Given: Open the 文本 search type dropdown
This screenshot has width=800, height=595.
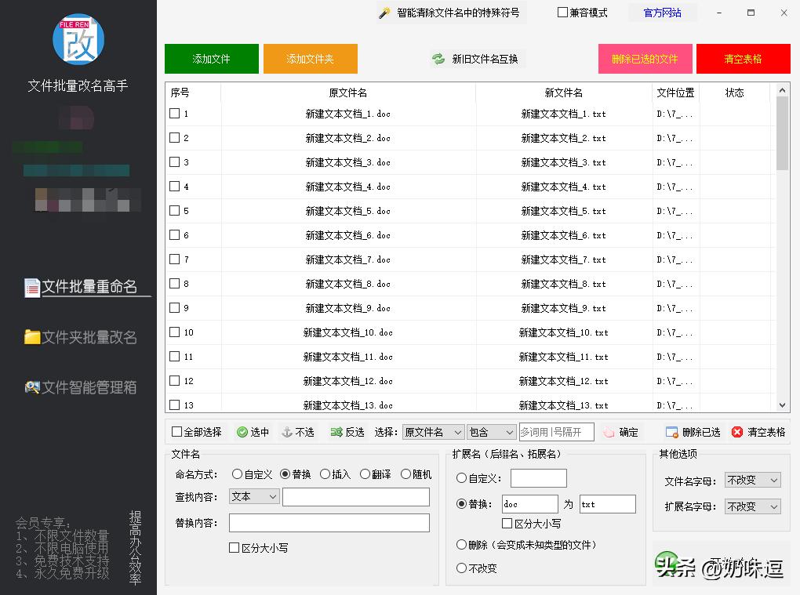Looking at the screenshot, I should 254,496.
